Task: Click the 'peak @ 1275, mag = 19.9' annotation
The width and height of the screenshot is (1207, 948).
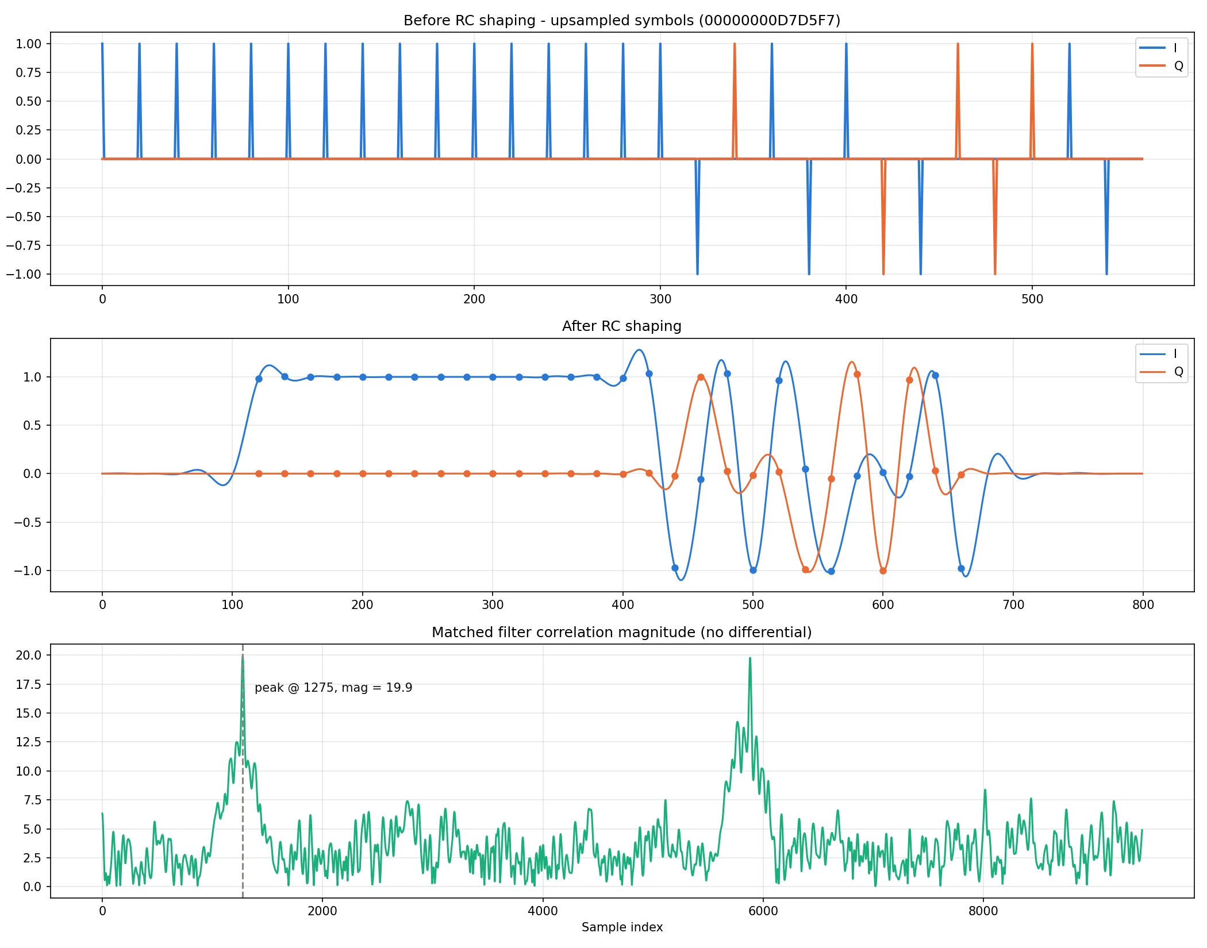Action: click(x=333, y=688)
